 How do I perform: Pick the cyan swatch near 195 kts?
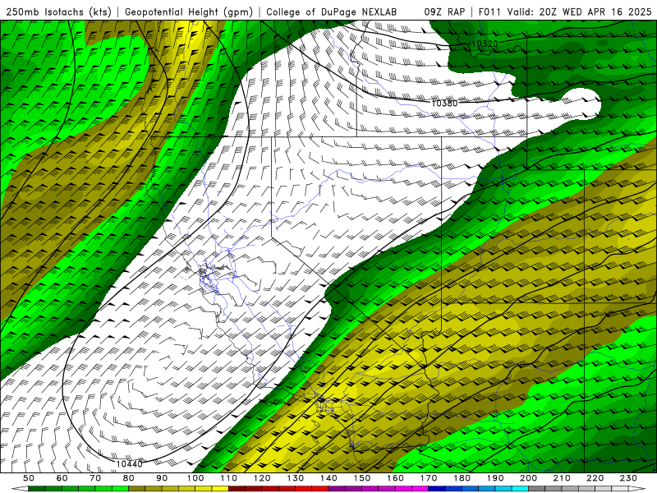pyautogui.click(x=520, y=489)
